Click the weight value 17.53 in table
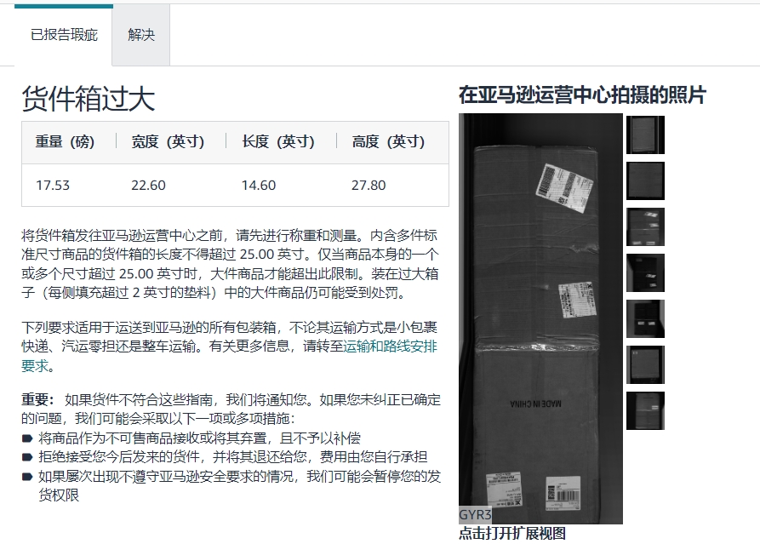 [x=54, y=185]
